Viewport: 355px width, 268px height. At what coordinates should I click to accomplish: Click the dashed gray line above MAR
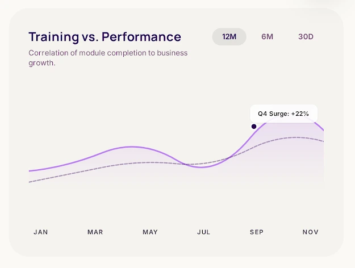(x=95, y=168)
